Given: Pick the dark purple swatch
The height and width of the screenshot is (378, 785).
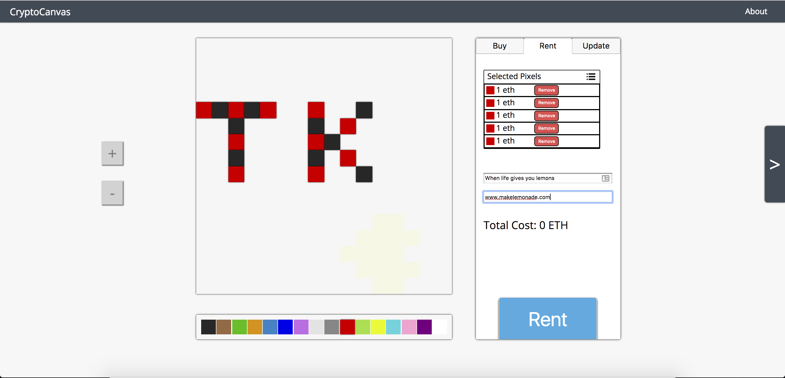Looking at the screenshot, I should (x=424, y=327).
